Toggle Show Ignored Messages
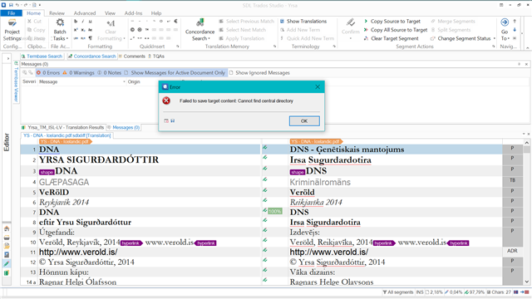 click(x=259, y=72)
